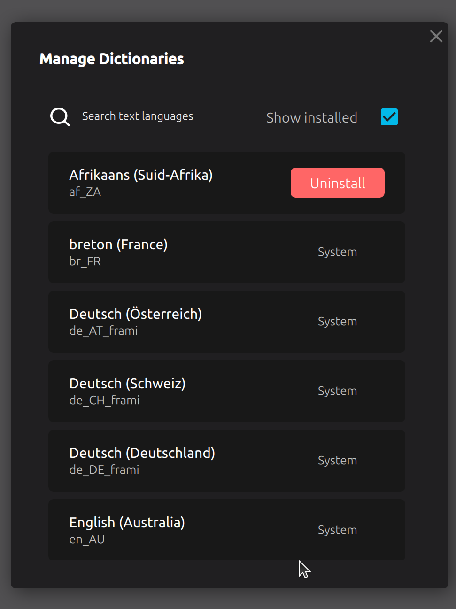
Task: Select the Deutsch (Schweiz) entry
Action: pos(227,391)
